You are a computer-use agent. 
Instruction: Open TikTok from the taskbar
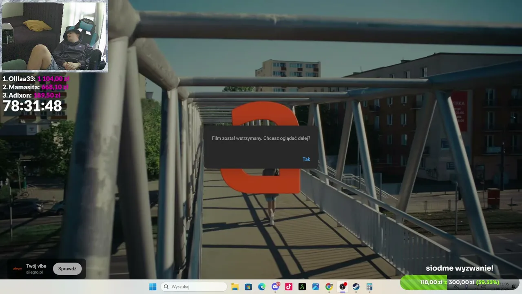pyautogui.click(x=289, y=287)
